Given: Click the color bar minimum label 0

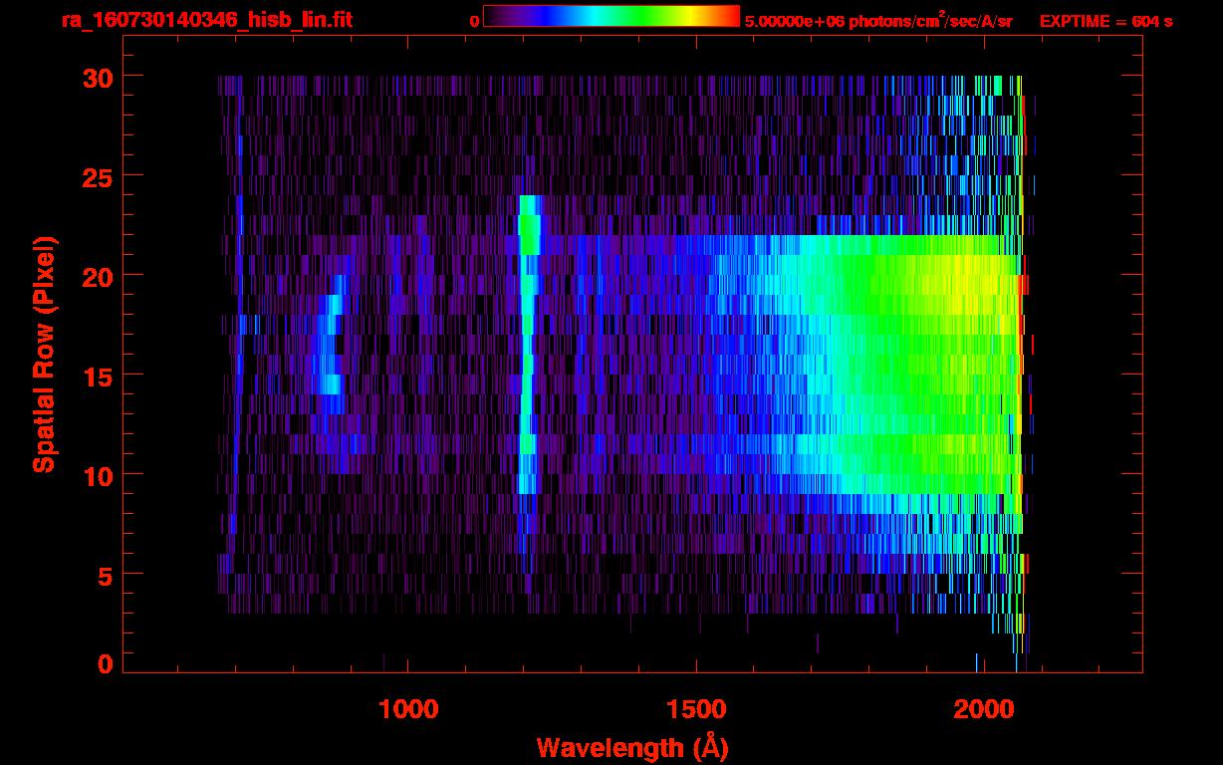Looking at the screenshot, I should (x=474, y=21).
